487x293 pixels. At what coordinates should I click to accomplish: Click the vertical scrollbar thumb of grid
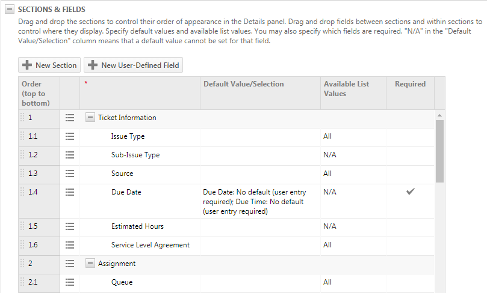(x=439, y=150)
